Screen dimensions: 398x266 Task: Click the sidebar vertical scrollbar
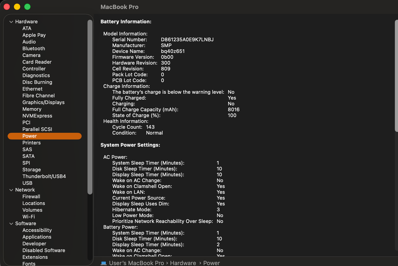point(90,107)
